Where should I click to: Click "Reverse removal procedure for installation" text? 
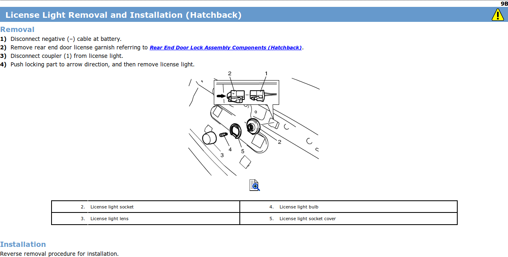click(59, 254)
